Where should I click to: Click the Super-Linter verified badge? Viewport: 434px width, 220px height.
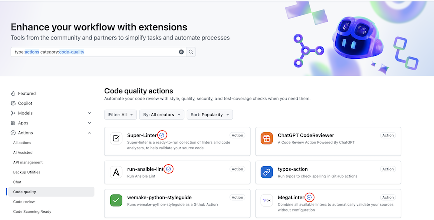(x=162, y=135)
